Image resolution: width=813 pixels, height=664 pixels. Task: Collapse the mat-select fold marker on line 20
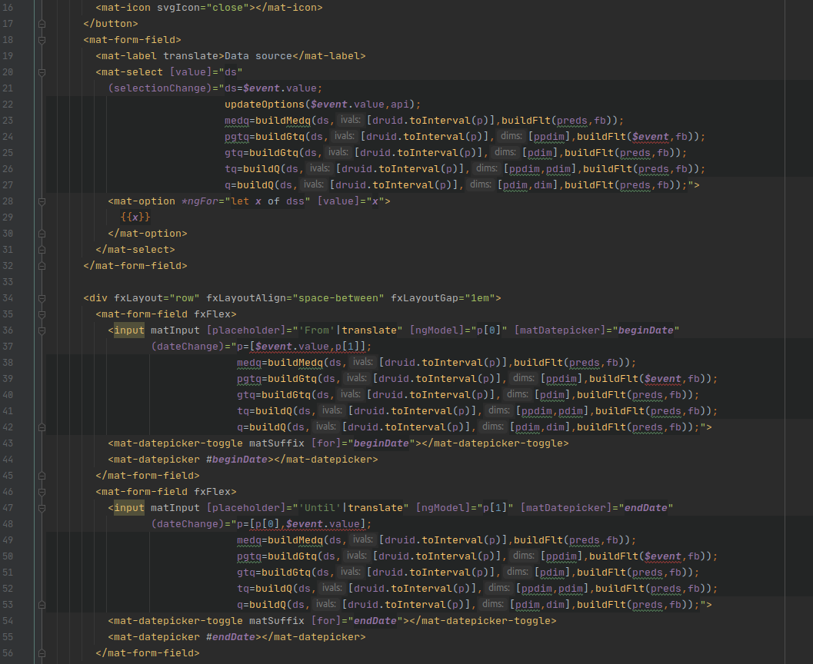pyautogui.click(x=42, y=72)
